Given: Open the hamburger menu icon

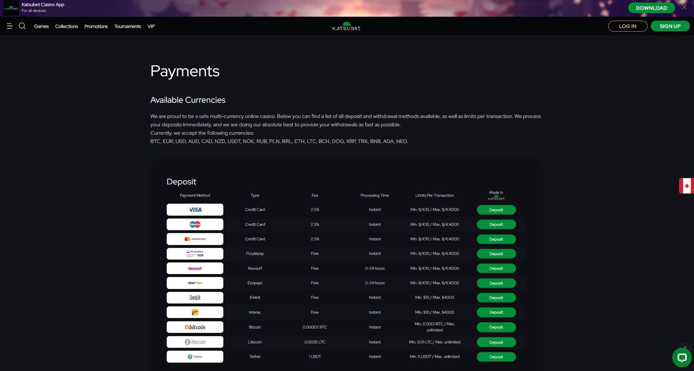Looking at the screenshot, I should click(10, 26).
